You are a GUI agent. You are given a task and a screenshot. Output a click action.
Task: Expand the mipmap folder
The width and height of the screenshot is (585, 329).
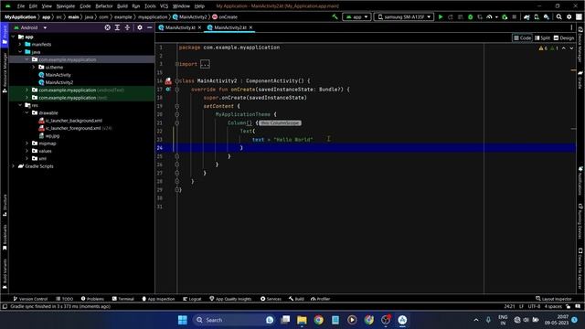27,143
